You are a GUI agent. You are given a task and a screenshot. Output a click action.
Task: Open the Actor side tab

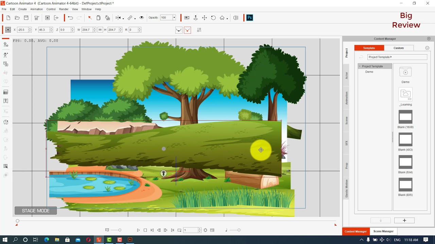[x=347, y=76]
